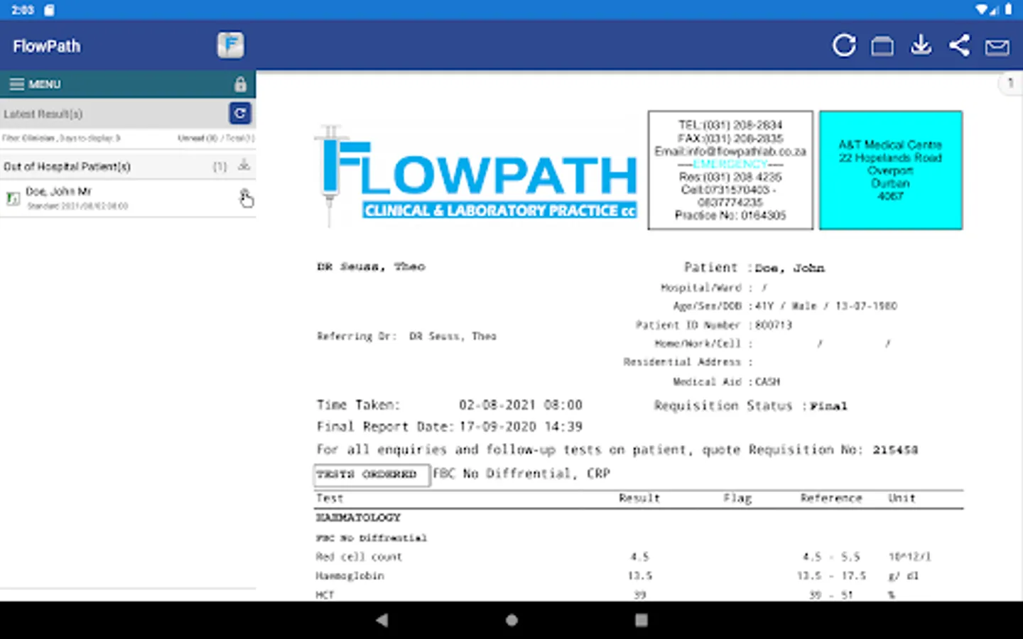Tap the Out of Hospital Patient(s) download icon
This screenshot has height=639, width=1023.
[x=244, y=165]
